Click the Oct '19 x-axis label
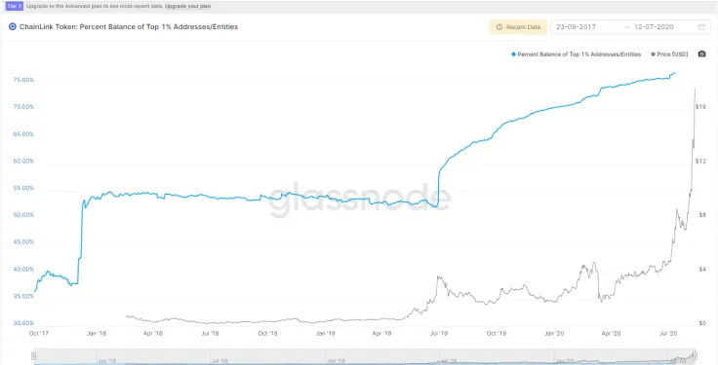718x365 pixels. point(497,334)
